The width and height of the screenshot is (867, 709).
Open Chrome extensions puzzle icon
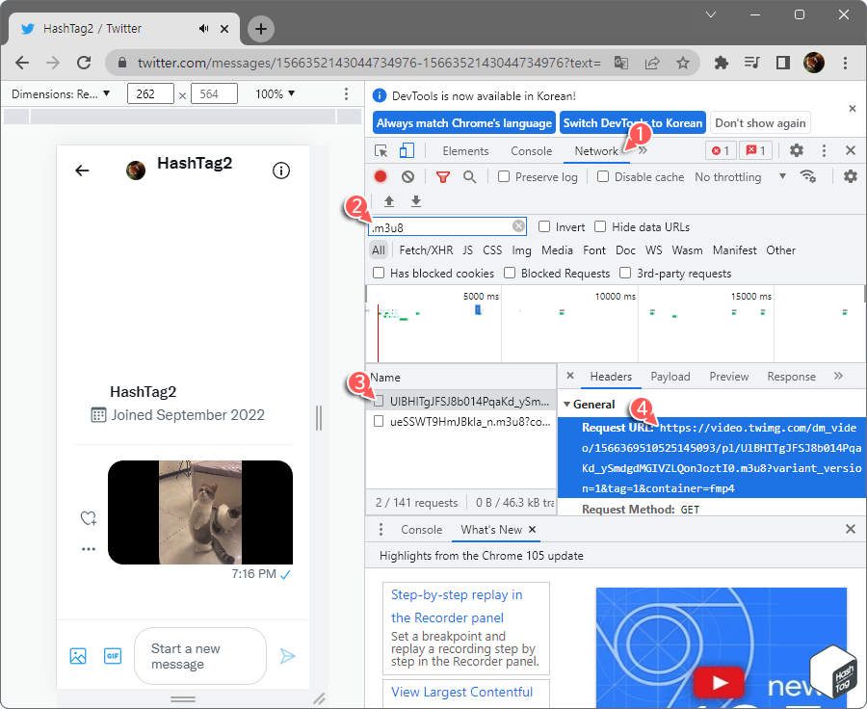[x=721, y=63]
